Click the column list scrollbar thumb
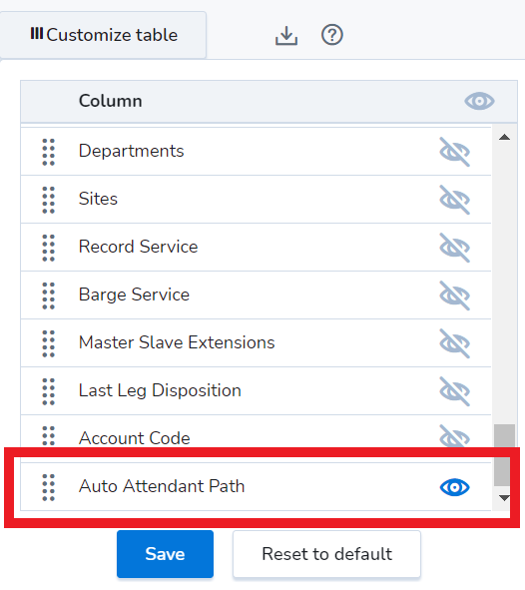 [504, 455]
